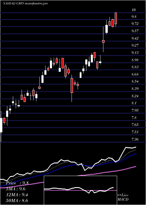
Task: Click the 10 price axis label
Action: [x=134, y=10]
